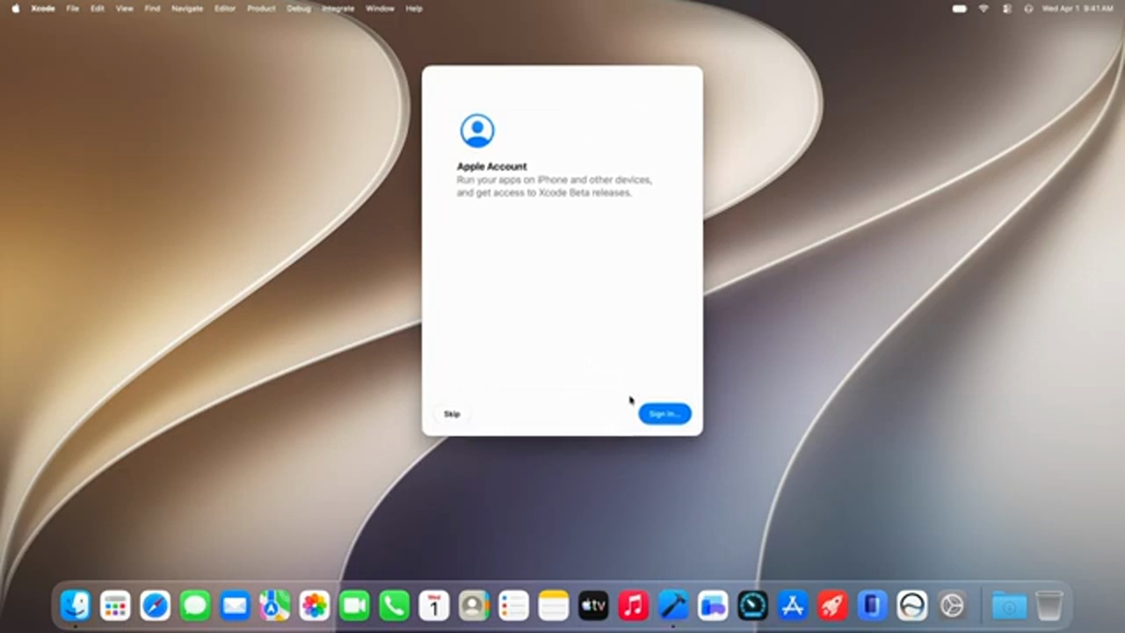Open Calendar app in the Dock
The width and height of the screenshot is (1125, 633).
pyautogui.click(x=434, y=606)
